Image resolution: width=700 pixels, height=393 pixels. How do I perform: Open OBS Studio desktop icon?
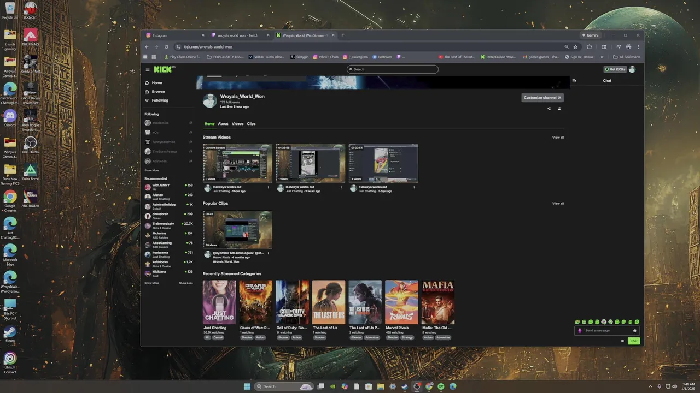[x=31, y=145]
